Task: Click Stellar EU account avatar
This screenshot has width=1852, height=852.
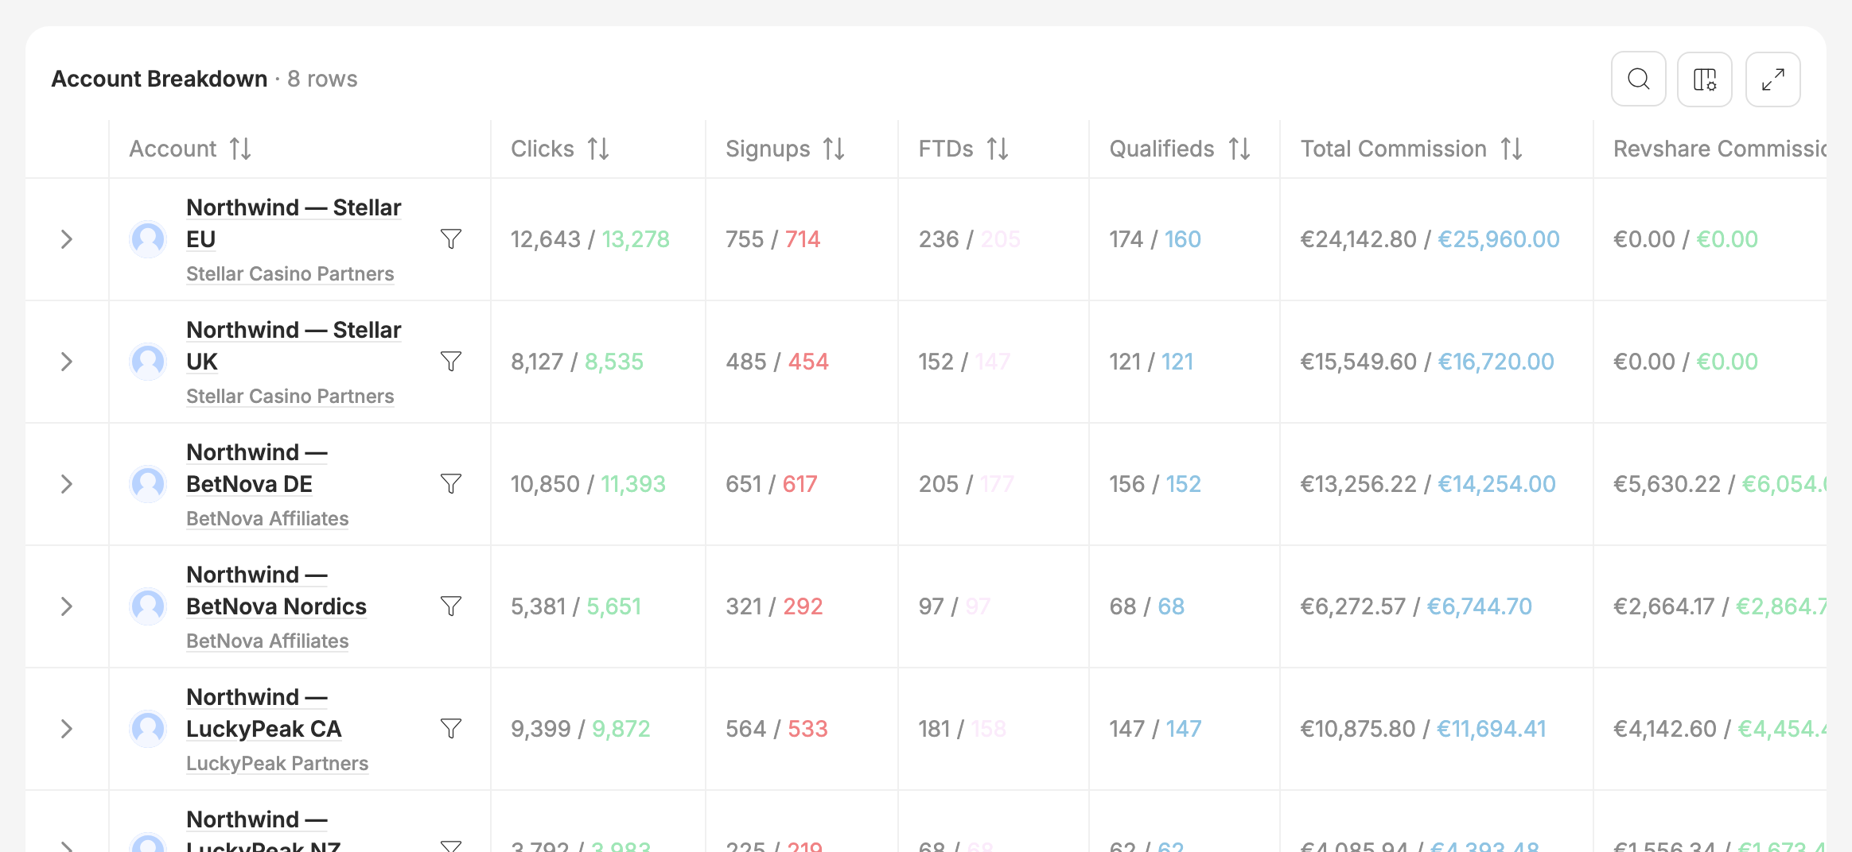Action: click(148, 239)
